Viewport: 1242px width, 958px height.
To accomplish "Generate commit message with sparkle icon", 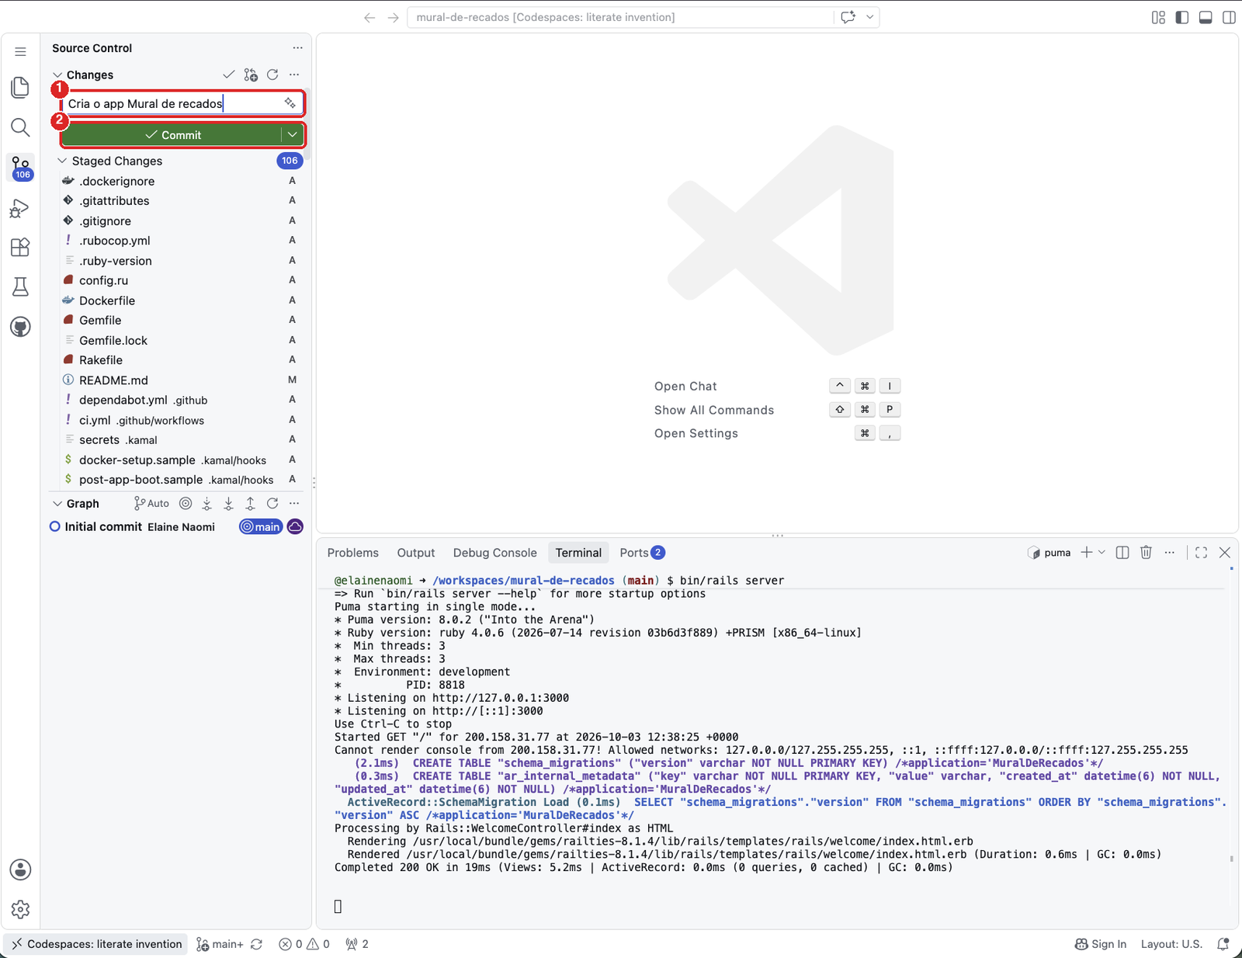I will [290, 103].
